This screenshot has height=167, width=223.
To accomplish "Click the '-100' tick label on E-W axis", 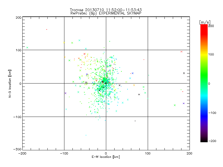I will click(x=64, y=153).
